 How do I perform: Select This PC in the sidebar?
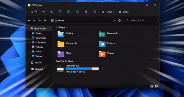(x=36, y=63)
